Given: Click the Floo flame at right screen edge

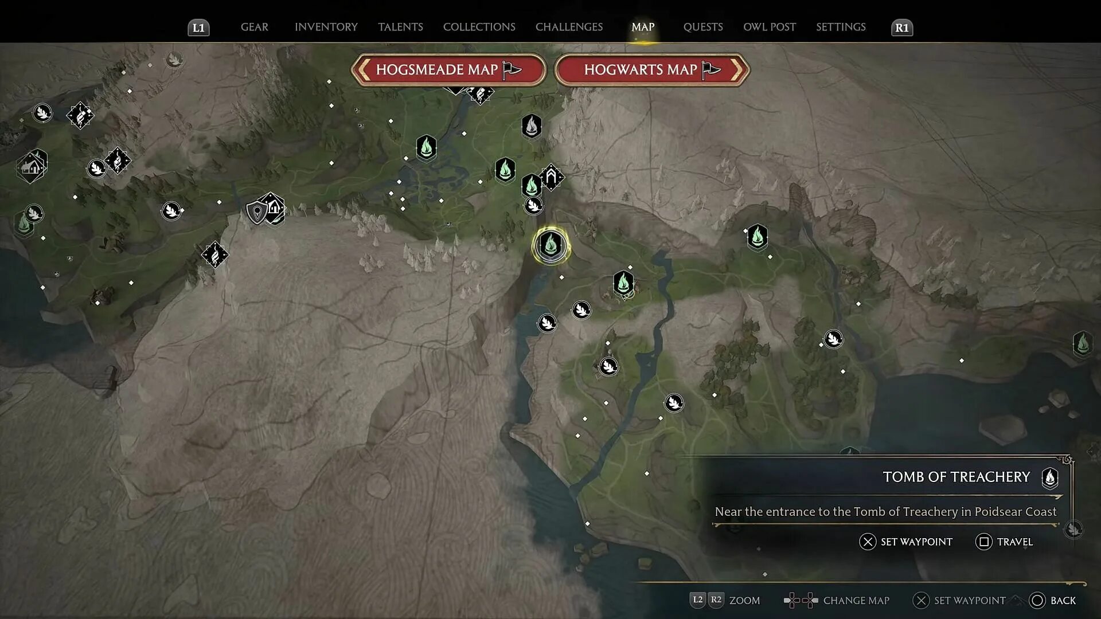Looking at the screenshot, I should coord(1082,344).
